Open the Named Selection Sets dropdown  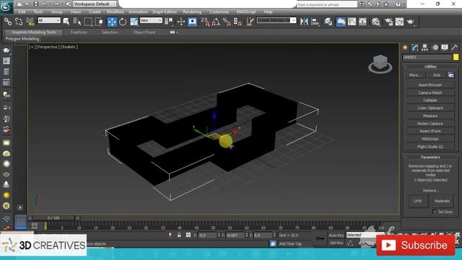point(276,20)
